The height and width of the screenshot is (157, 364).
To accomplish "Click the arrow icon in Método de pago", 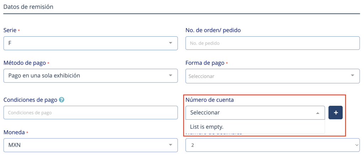I will pos(170,75).
